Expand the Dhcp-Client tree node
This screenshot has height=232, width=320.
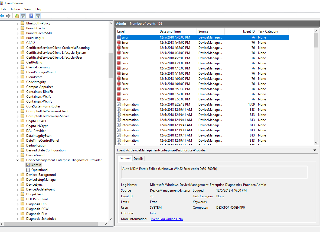18,194
